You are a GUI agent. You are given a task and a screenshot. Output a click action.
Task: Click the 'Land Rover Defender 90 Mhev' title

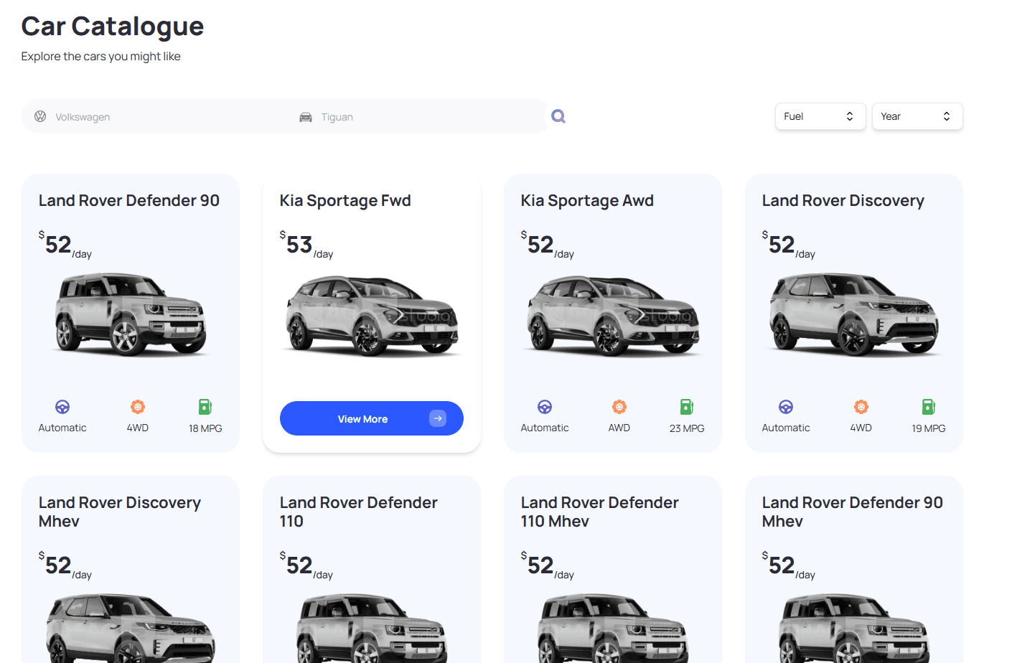click(x=853, y=512)
